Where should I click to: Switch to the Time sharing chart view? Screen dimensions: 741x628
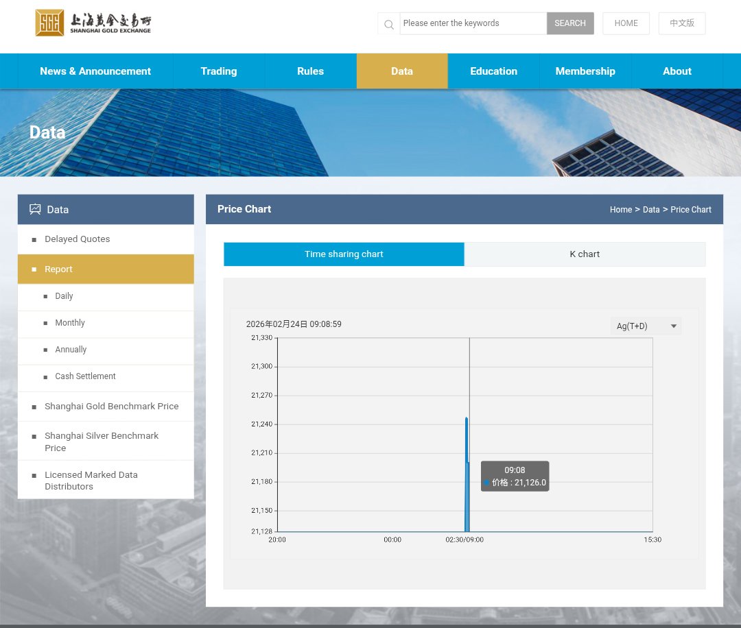(343, 254)
